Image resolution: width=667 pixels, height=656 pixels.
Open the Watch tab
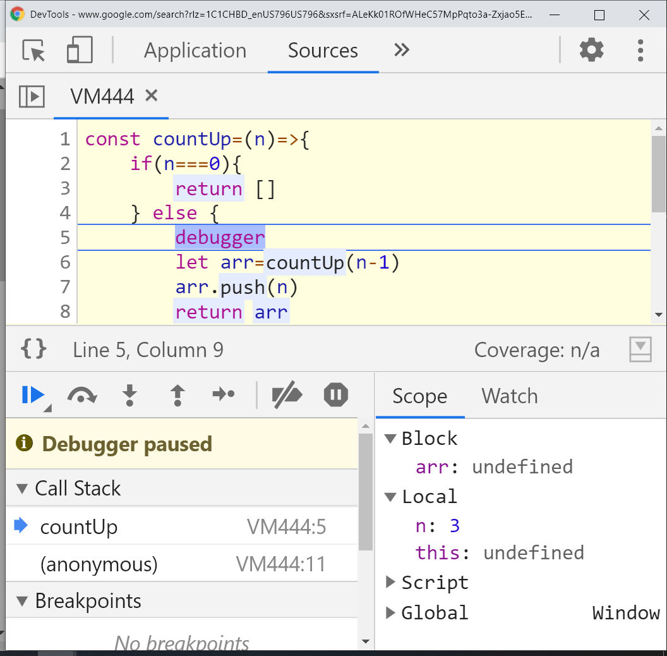pyautogui.click(x=509, y=396)
